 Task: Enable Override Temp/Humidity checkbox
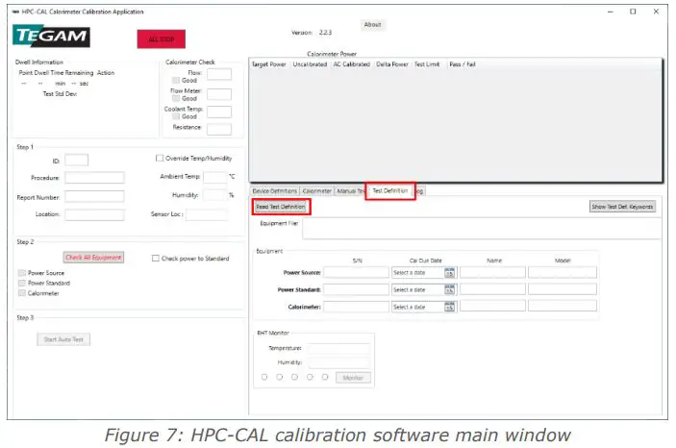point(160,159)
